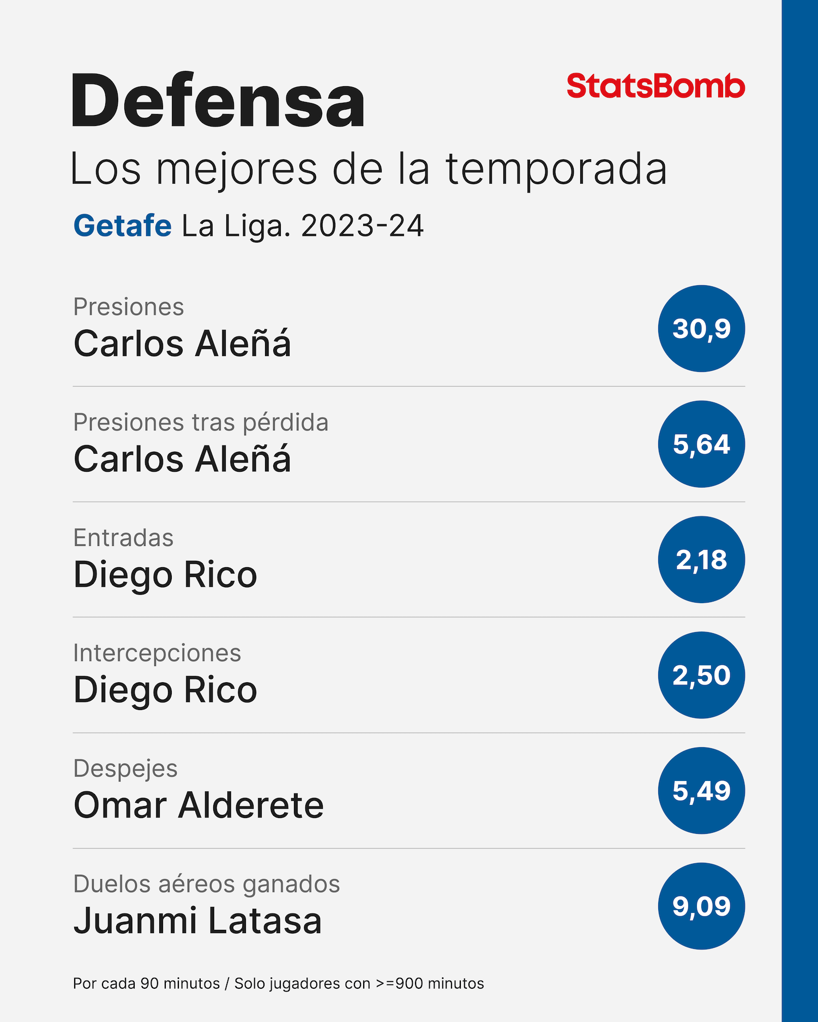Click the Getafe team name

coord(123,226)
